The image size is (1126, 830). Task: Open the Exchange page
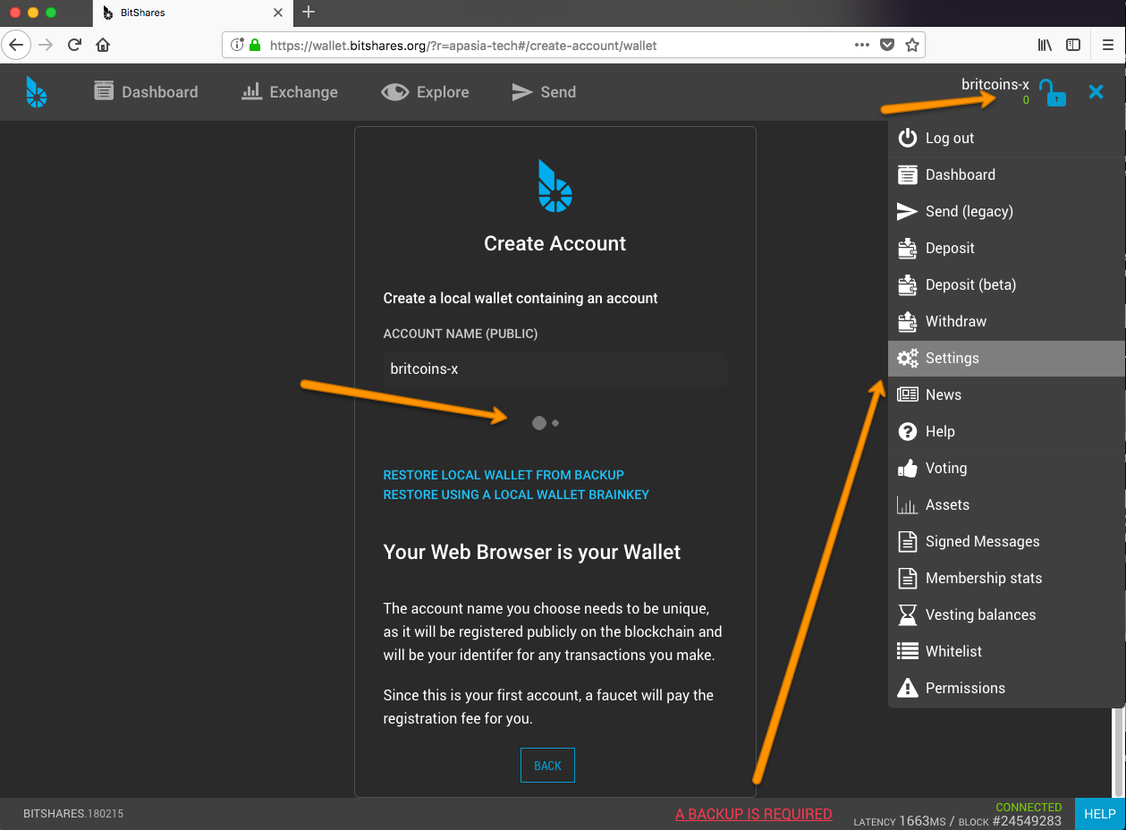pyautogui.click(x=290, y=92)
